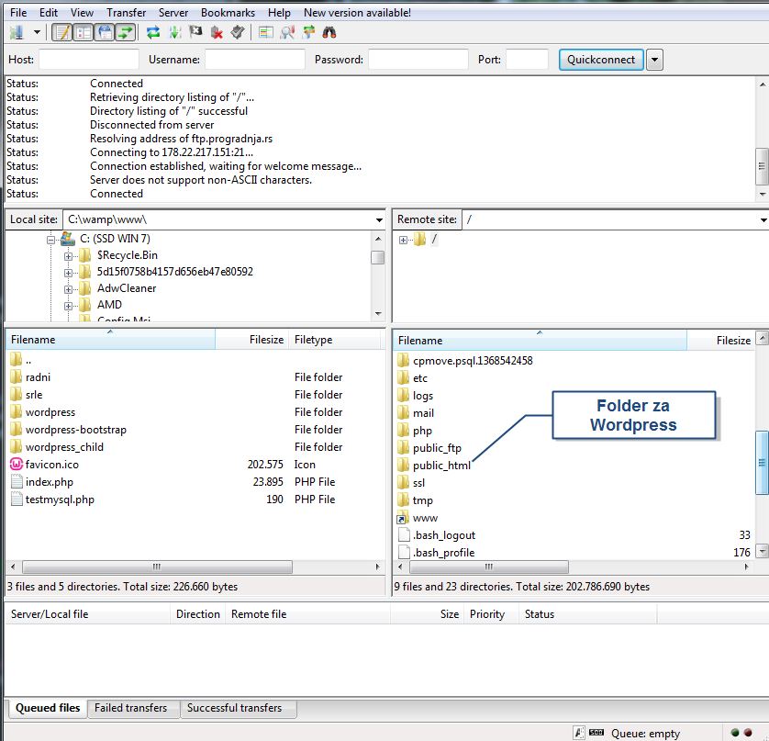The height and width of the screenshot is (741, 769).
Task: Click the binoculars file search icon
Action: pyautogui.click(x=329, y=32)
